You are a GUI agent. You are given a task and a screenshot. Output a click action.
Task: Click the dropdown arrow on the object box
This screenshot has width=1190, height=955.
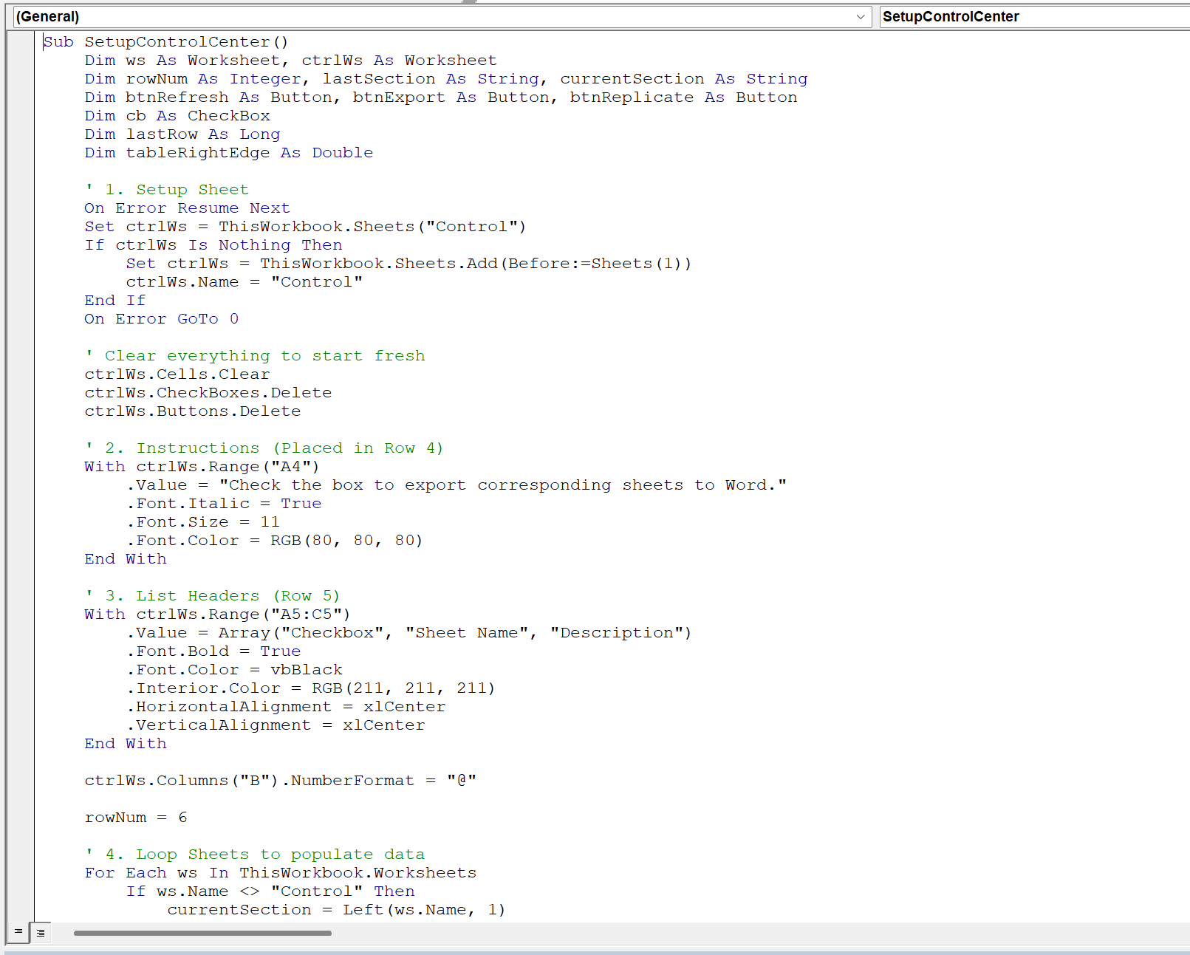point(860,16)
